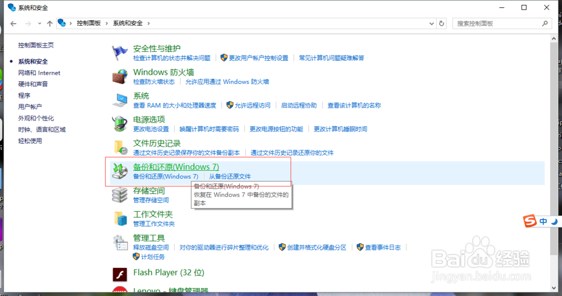Select 轻松使用 in sidebar
The height and width of the screenshot is (296, 562).
tap(30, 141)
